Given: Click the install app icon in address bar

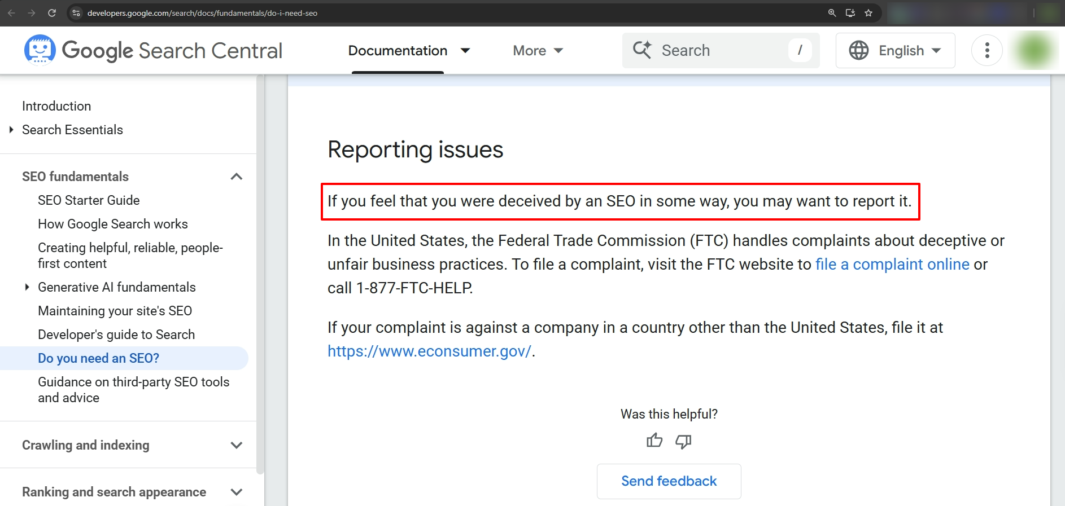Looking at the screenshot, I should (850, 12).
